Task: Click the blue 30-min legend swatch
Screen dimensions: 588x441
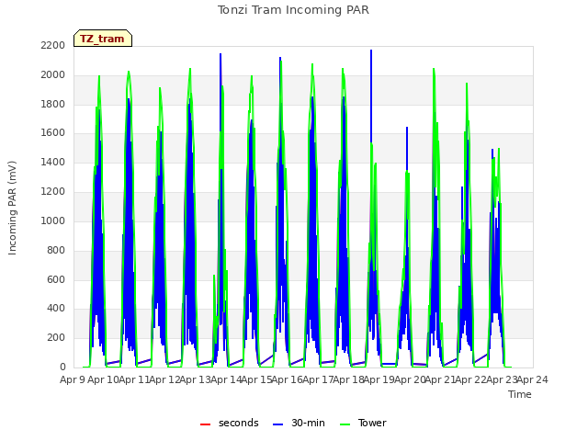Action: [277, 424]
